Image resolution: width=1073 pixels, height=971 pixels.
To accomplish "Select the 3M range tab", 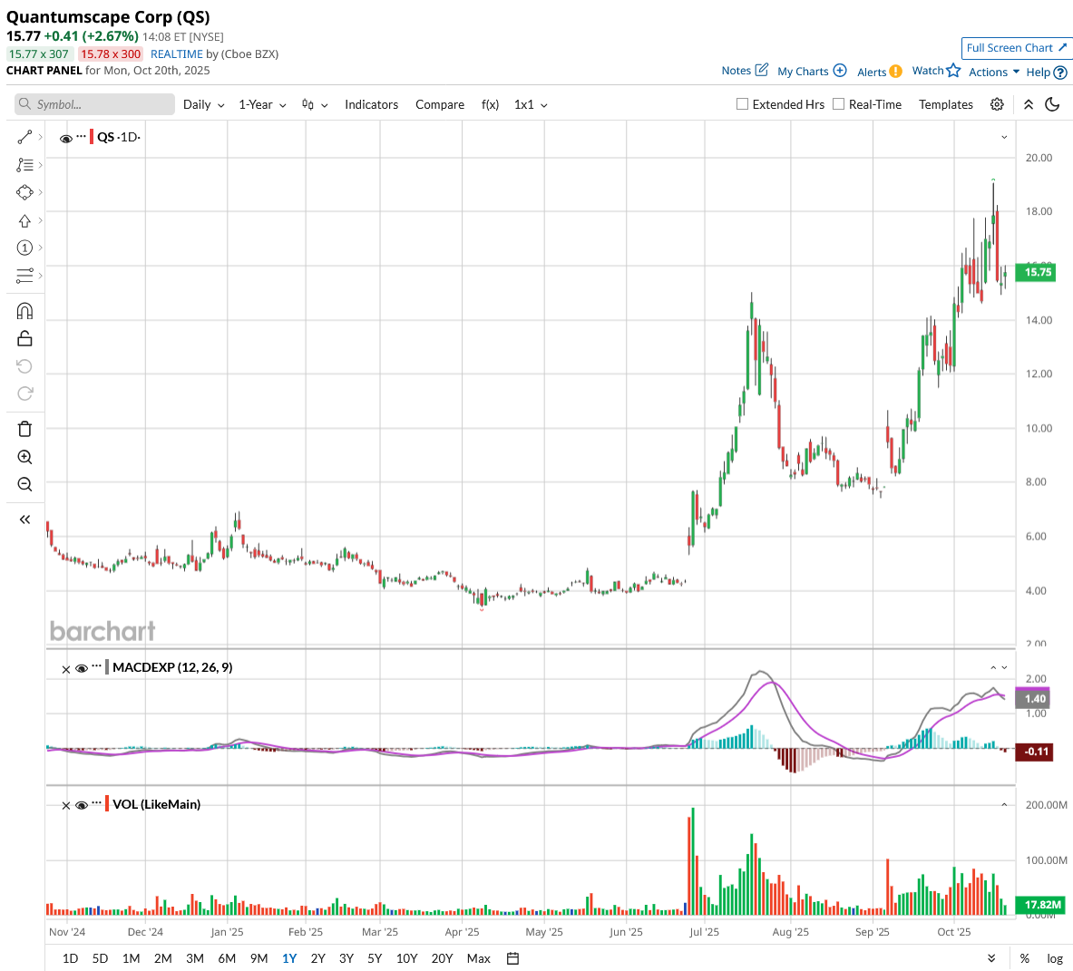I will (195, 958).
